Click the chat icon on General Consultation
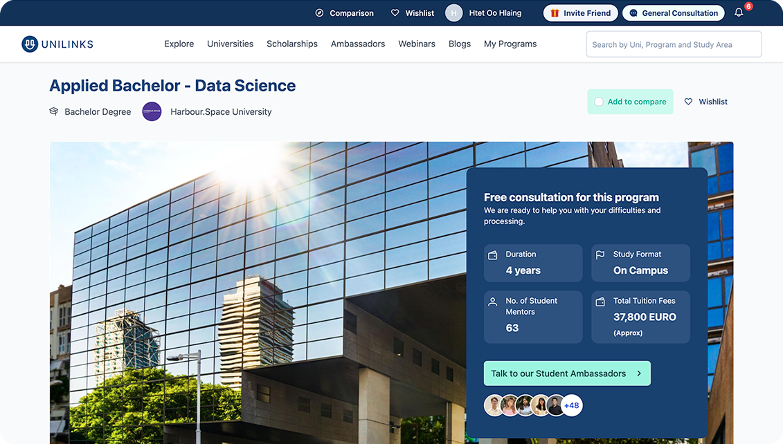The height and width of the screenshot is (444, 783). point(633,13)
